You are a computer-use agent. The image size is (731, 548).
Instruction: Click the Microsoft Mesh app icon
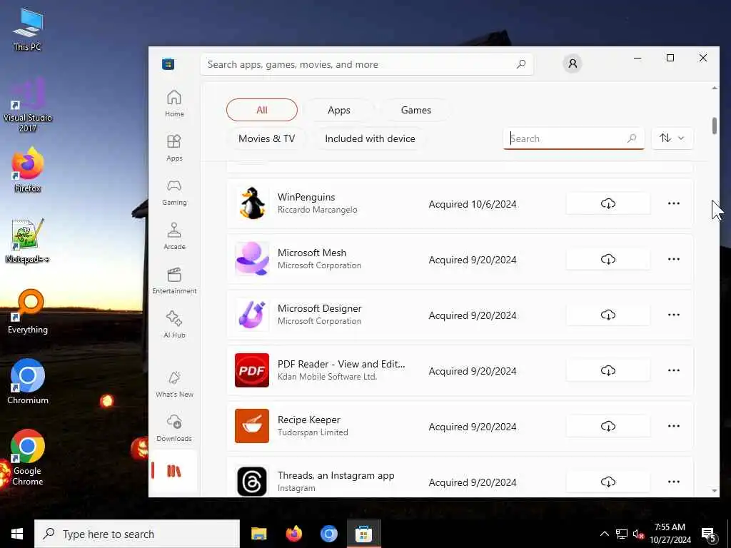tap(252, 258)
